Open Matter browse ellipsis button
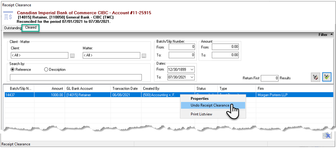 coord(144,56)
